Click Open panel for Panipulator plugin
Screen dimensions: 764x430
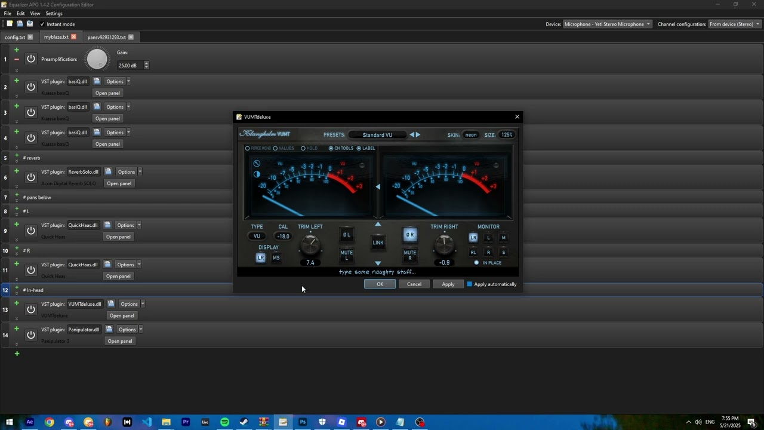120,341
